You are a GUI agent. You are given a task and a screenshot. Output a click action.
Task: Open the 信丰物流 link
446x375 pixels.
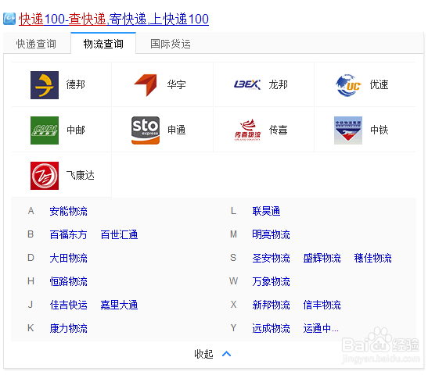click(322, 305)
